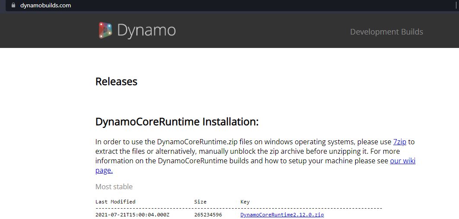Click the Releases heading
Screen dimensions: 459x219
[x=116, y=82]
